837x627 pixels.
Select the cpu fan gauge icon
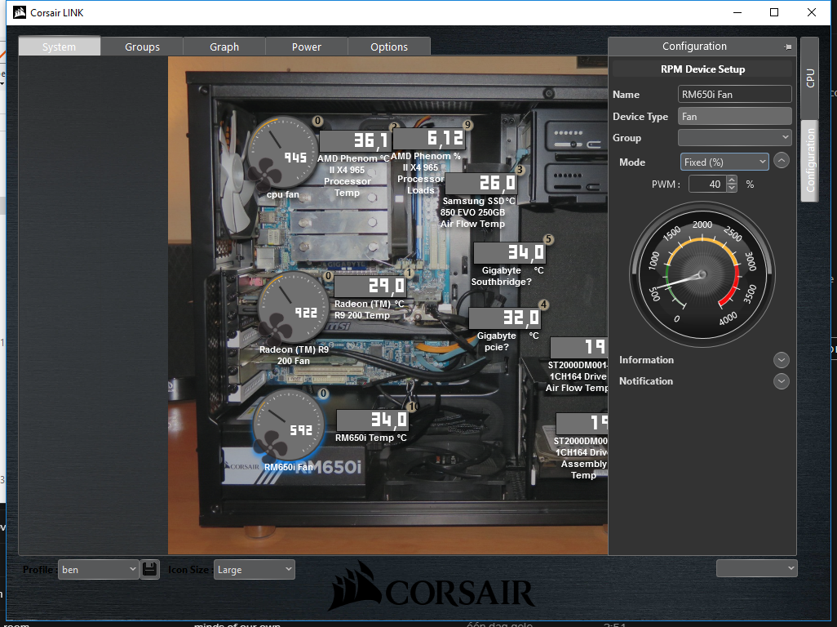[281, 153]
